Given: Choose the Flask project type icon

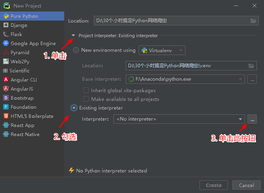Looking at the screenshot, I should 6,34.
